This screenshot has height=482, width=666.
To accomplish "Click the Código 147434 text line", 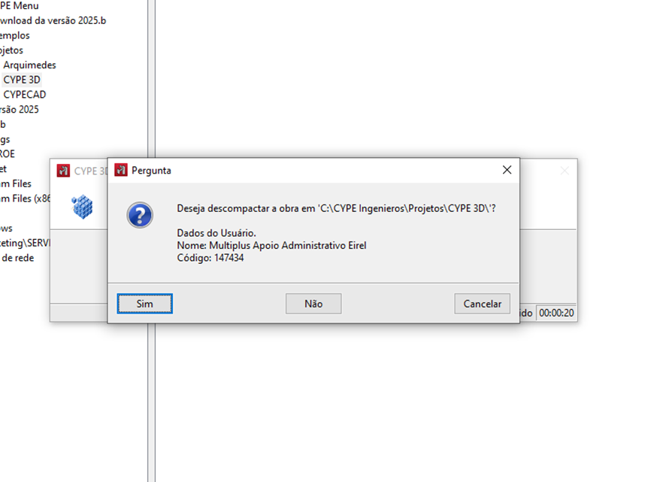I will tap(210, 258).
